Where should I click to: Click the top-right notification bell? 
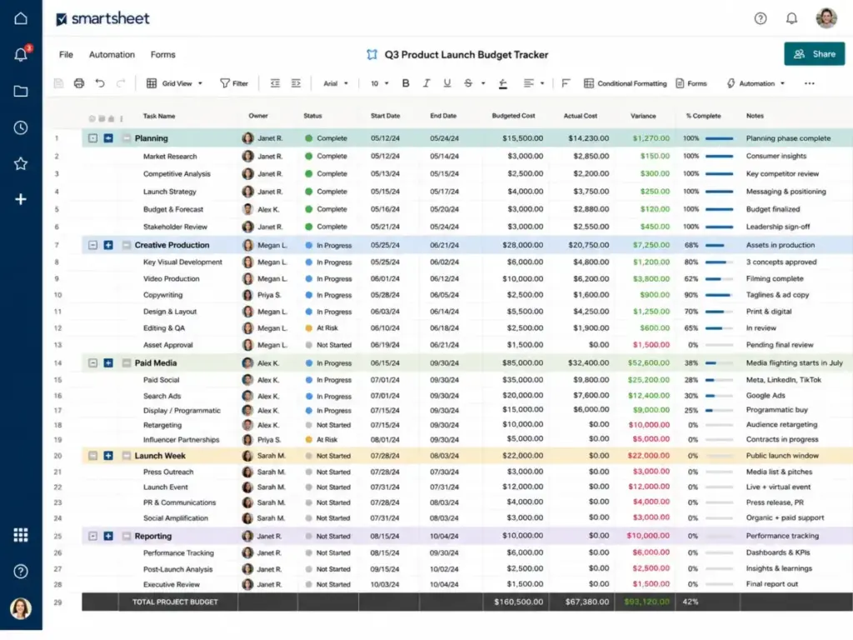pos(791,18)
